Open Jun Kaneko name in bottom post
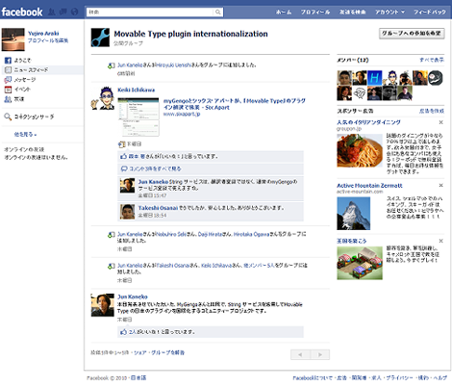The height and width of the screenshot is (387, 452). 133,297
